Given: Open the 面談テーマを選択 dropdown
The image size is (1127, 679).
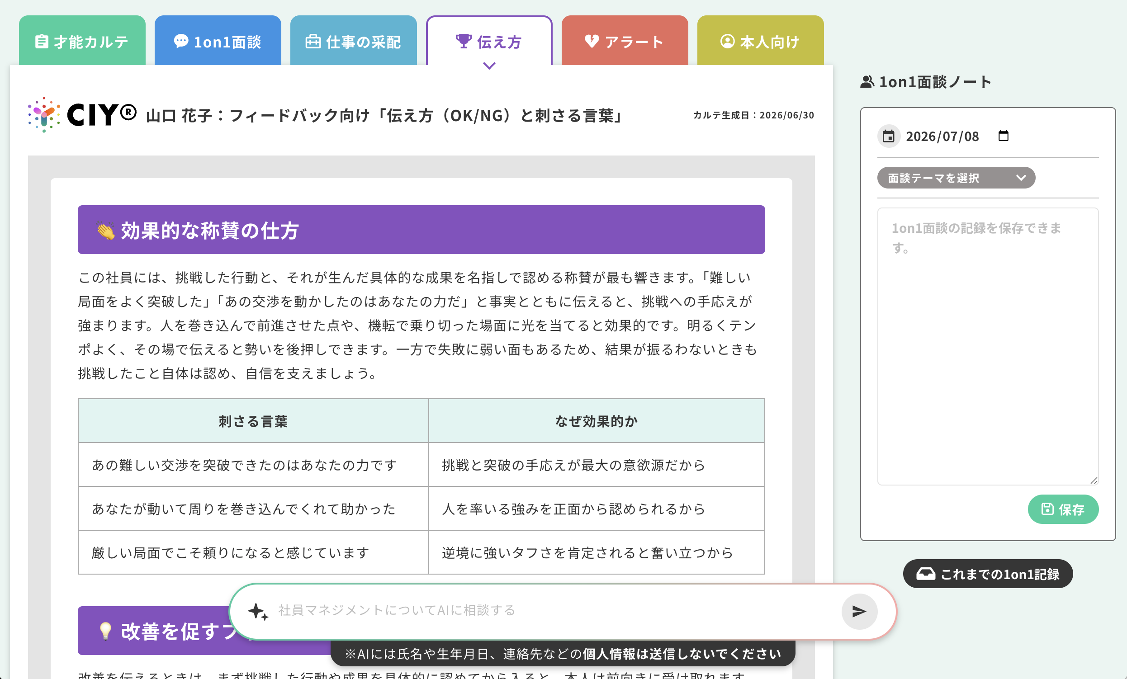Looking at the screenshot, I should [x=956, y=178].
